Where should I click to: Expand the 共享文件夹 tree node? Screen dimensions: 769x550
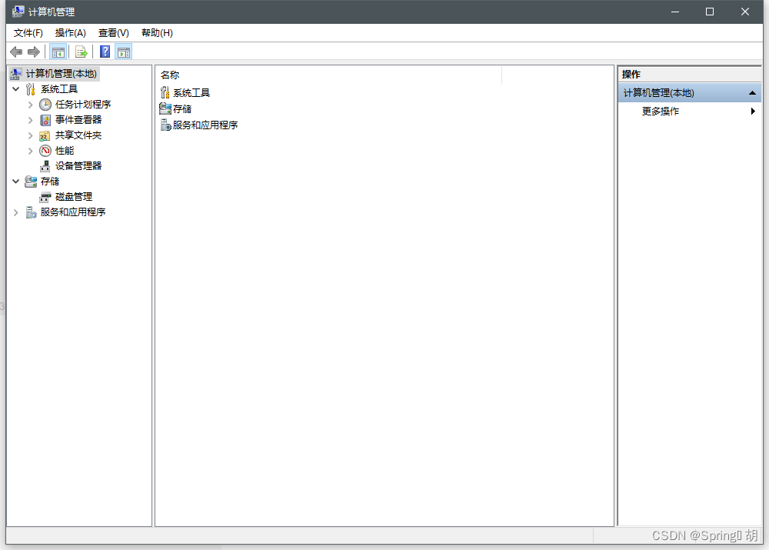(x=31, y=135)
